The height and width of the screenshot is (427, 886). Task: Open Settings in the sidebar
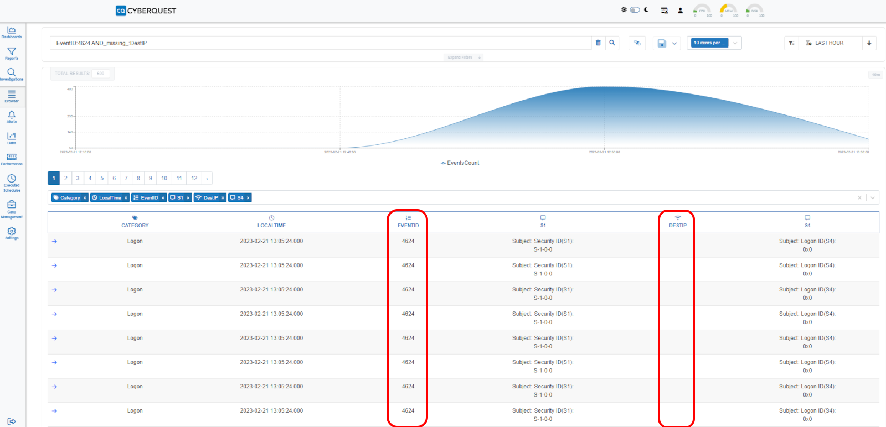click(x=12, y=233)
